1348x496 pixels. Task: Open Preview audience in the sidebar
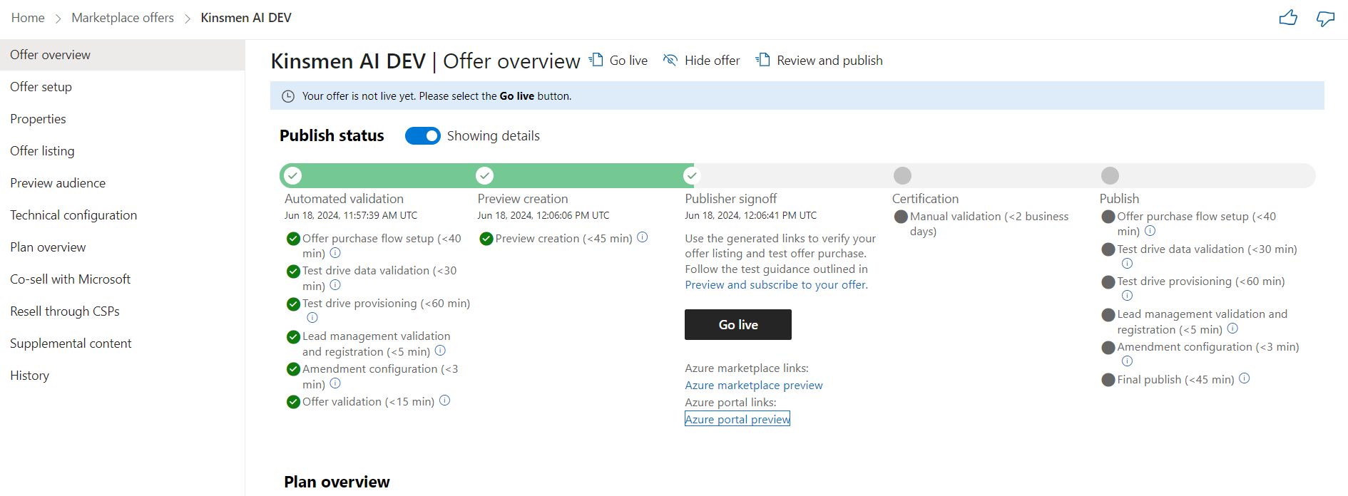pyautogui.click(x=123, y=183)
